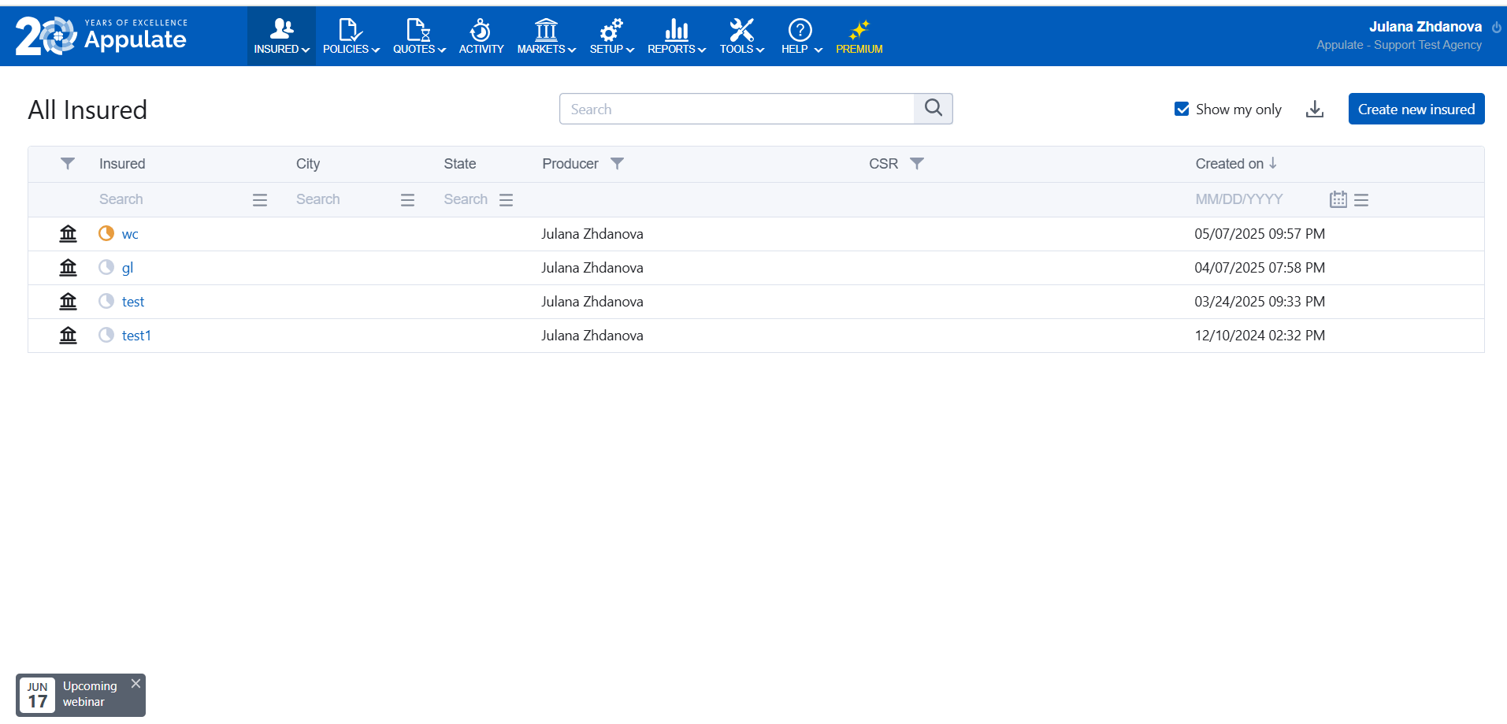Click the bank icon in wc row
The height and width of the screenshot is (724, 1507).
coord(69,233)
